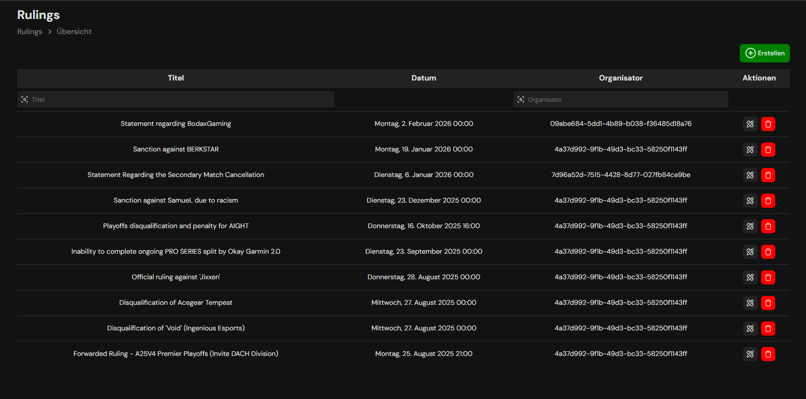The height and width of the screenshot is (399, 806).
Task: Select organizer ID 7d96a52d-7515-4428-8d77-027fb84ce9be
Action: [x=621, y=175]
